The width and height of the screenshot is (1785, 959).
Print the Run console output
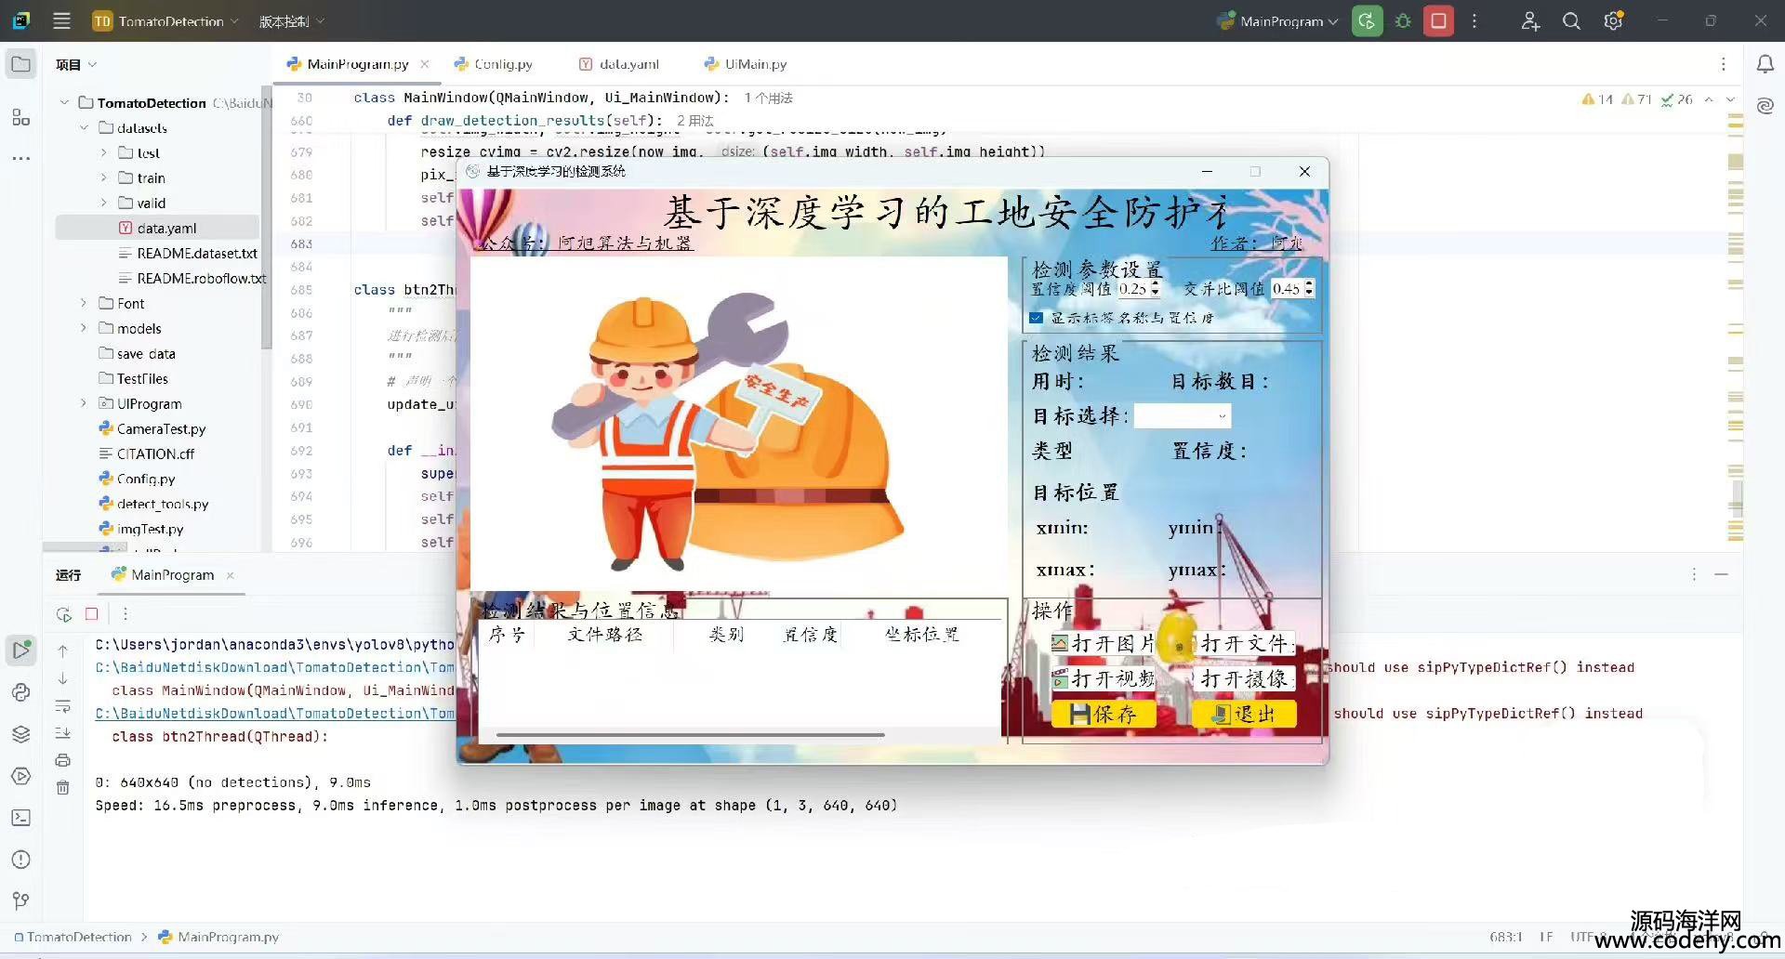(x=62, y=760)
